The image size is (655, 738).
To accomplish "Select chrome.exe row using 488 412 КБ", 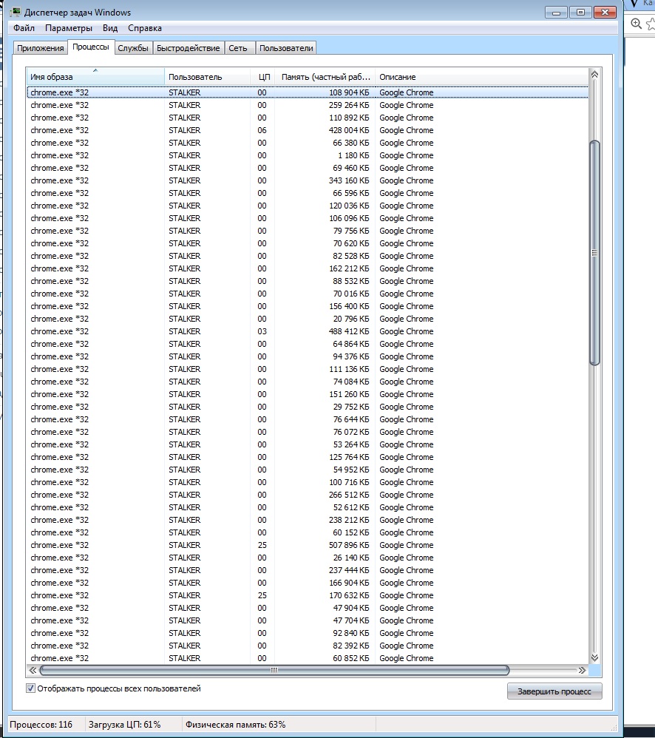I will click(308, 331).
